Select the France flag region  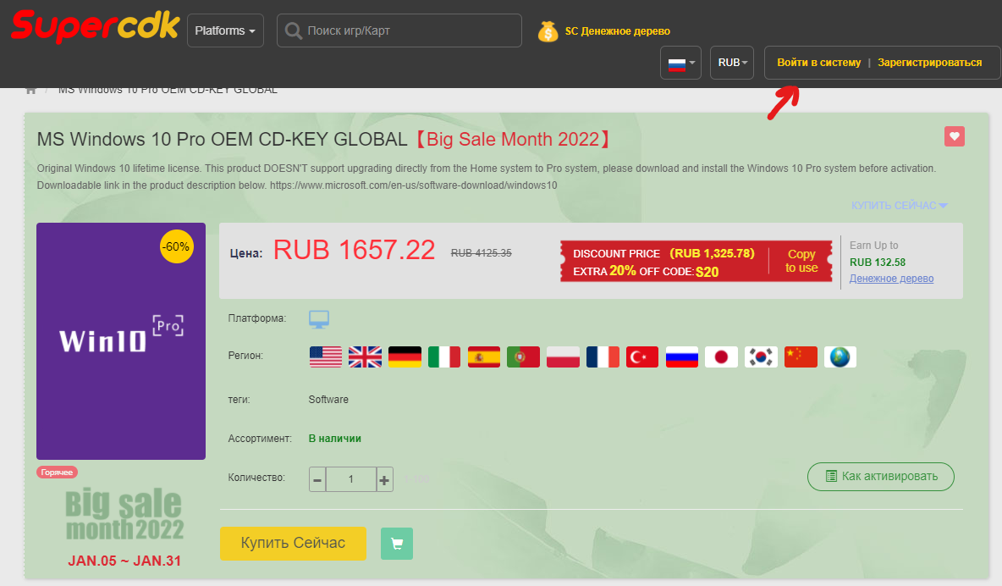click(x=603, y=357)
